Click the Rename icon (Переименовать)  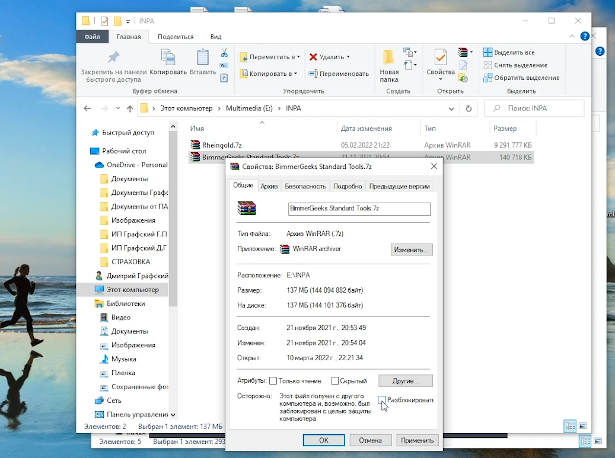[x=313, y=73]
